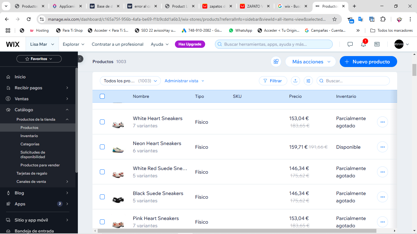View site information icon in address bar
The width and height of the screenshot is (417, 234).
pos(42,19)
